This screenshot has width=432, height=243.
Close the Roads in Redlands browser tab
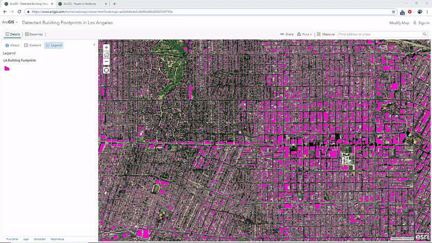point(106,4)
